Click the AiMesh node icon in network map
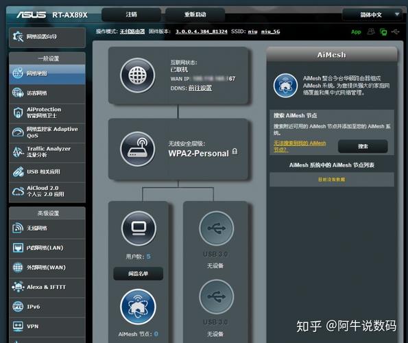This screenshot has width=408, height=343. click(138, 307)
